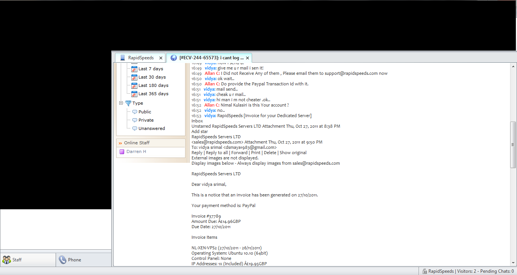Click the Unanswered chat bubble icon
Image resolution: width=517 pixels, height=275 pixels.
click(x=135, y=128)
